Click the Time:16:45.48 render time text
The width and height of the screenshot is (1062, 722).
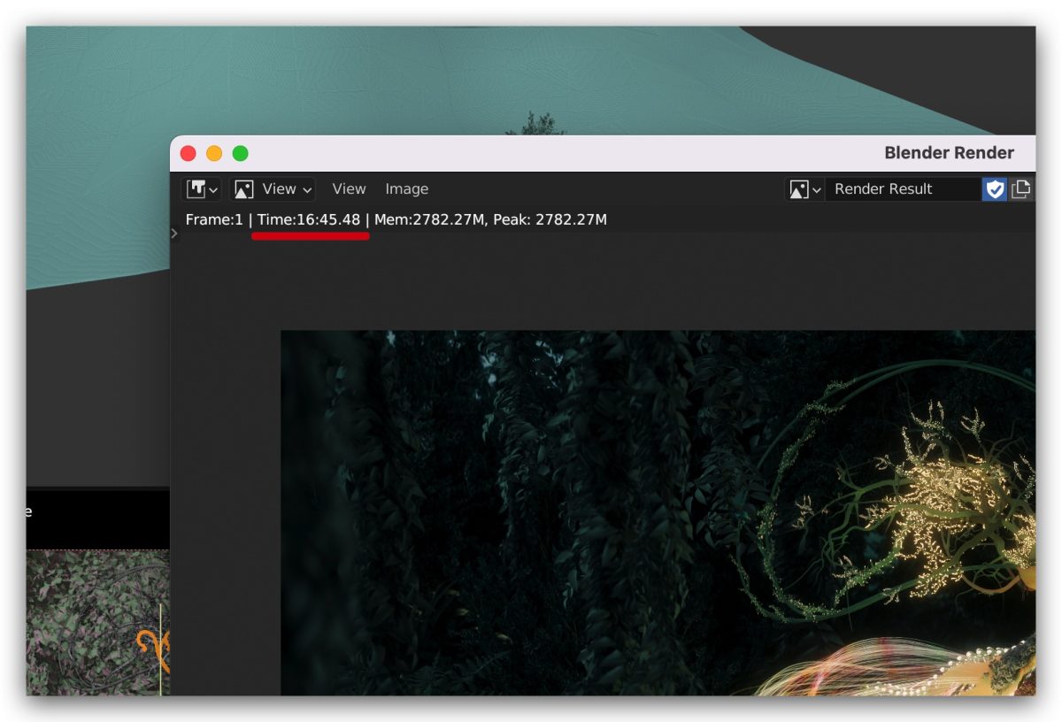click(309, 219)
